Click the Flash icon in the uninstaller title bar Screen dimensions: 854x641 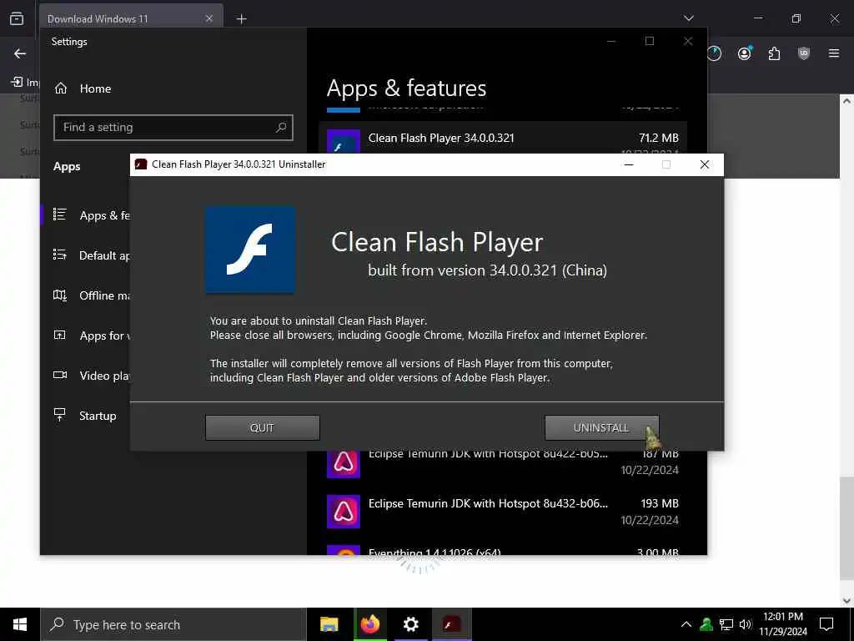141,164
